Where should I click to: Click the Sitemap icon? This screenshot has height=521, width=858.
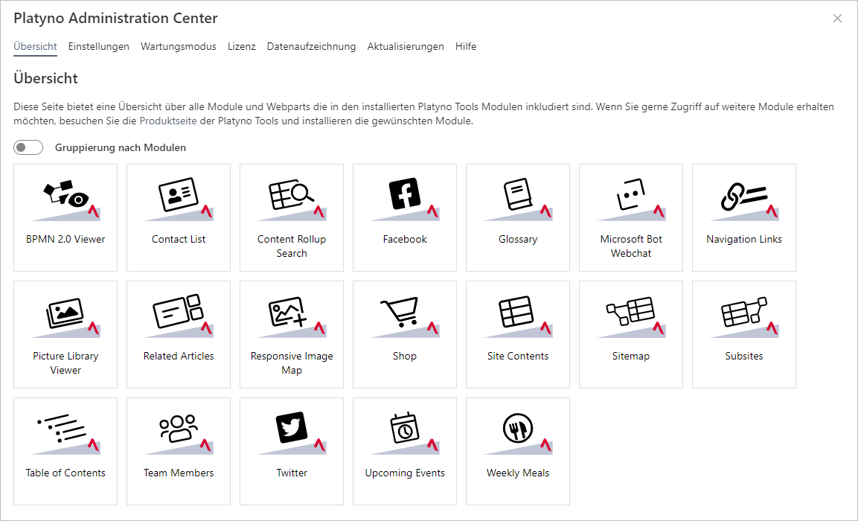click(631, 316)
